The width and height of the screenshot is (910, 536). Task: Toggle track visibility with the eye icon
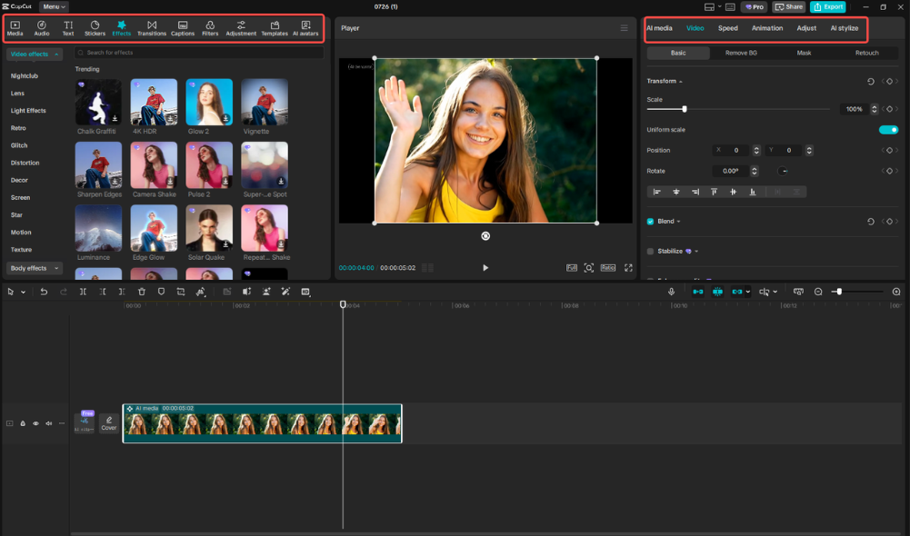pyautogui.click(x=35, y=422)
